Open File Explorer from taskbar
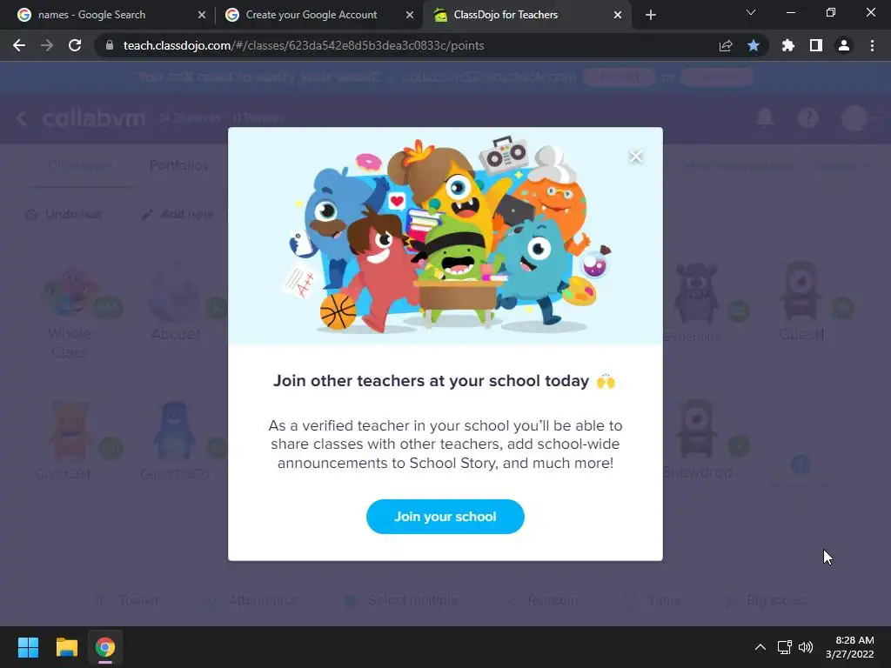 [66, 647]
